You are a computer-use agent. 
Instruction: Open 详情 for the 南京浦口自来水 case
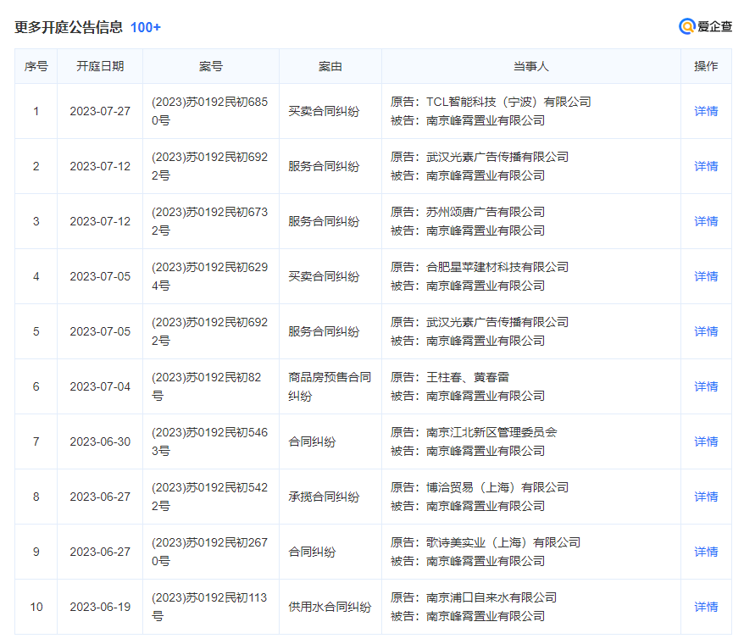point(706,607)
